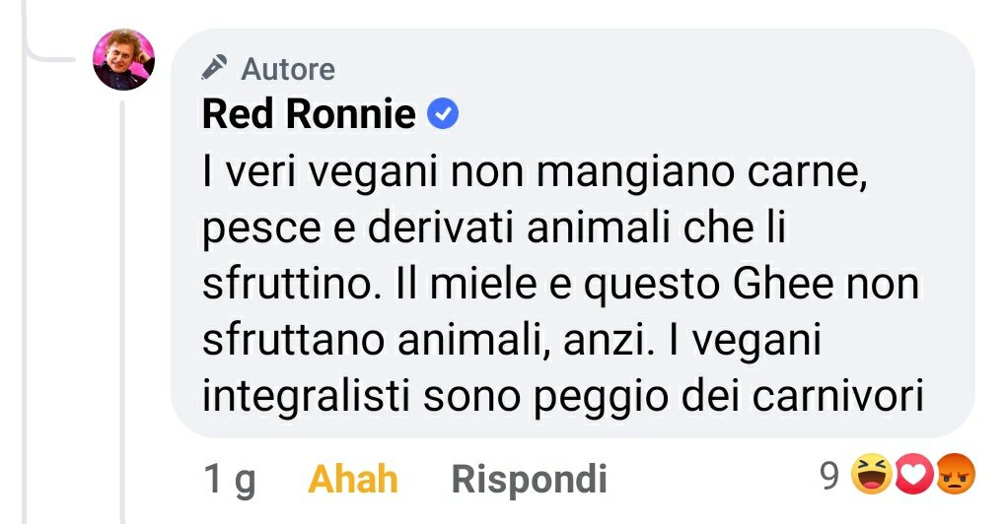Click the blue verified badge
This screenshot has height=524, width=1006.
tap(443, 116)
